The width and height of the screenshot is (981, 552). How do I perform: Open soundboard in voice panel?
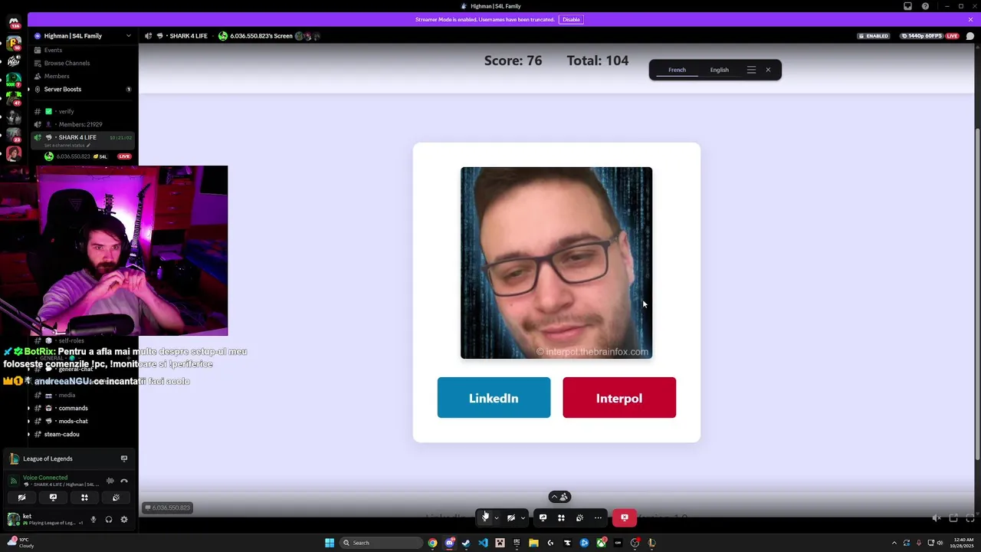tap(116, 498)
